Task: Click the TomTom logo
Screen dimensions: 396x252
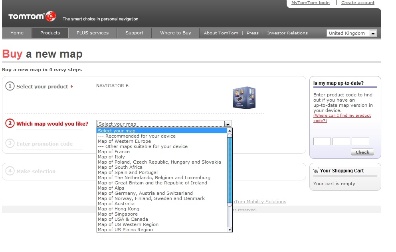Action: (32, 16)
